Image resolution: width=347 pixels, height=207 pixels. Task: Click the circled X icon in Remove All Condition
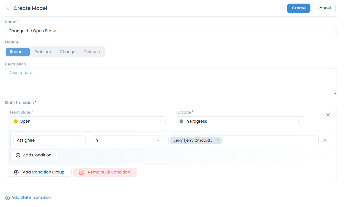coord(81,172)
